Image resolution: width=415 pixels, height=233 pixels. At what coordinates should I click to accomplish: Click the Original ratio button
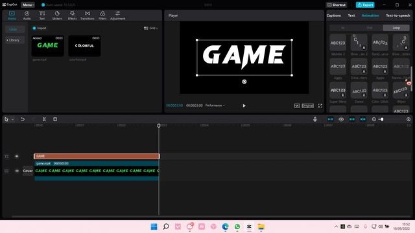pyautogui.click(x=308, y=105)
